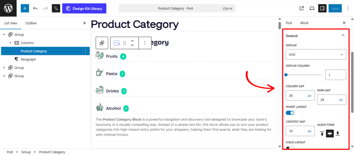
Task: Click the undo arrow icon
Action: point(35,8)
